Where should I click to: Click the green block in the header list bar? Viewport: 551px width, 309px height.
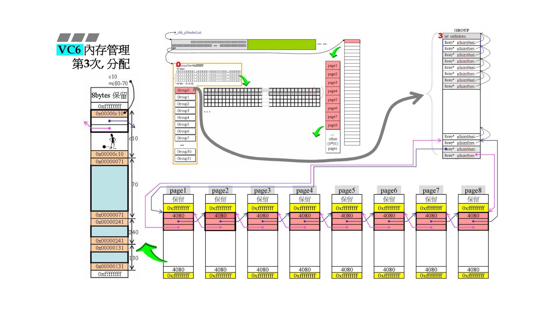point(281,44)
